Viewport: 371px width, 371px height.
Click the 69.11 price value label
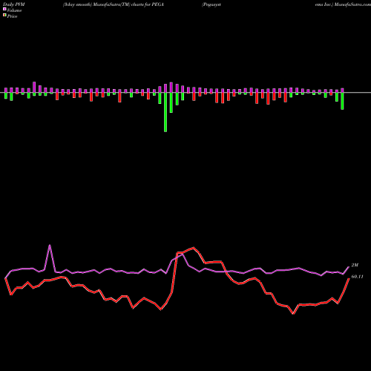pos(357,277)
